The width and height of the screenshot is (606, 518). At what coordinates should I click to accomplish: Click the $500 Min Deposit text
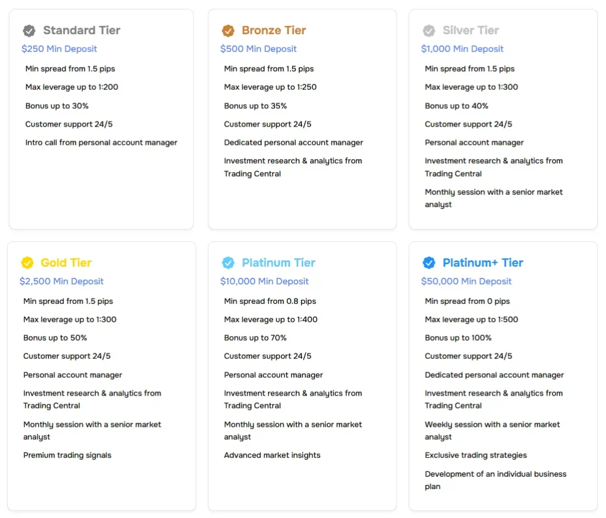(259, 49)
